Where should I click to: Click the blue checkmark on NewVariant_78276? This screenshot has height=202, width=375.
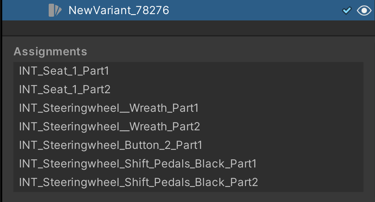[347, 11]
